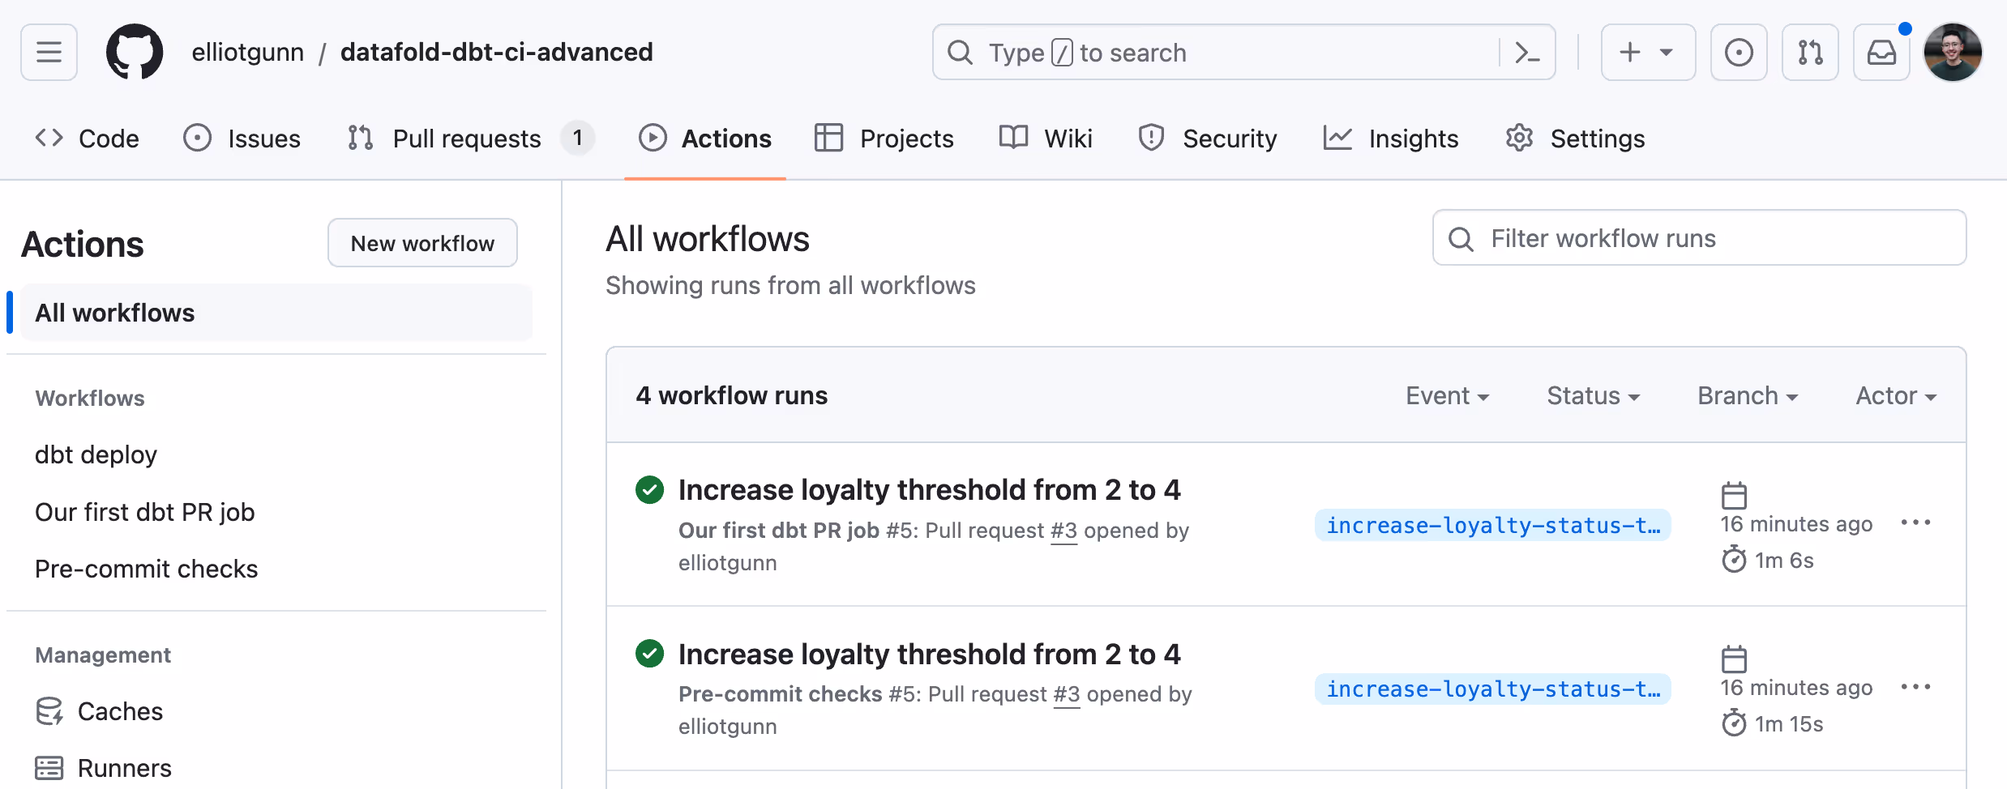Open pull request #3 link in Our first dbt PR job run
Viewport: 2007px width, 789px height.
(x=1063, y=531)
